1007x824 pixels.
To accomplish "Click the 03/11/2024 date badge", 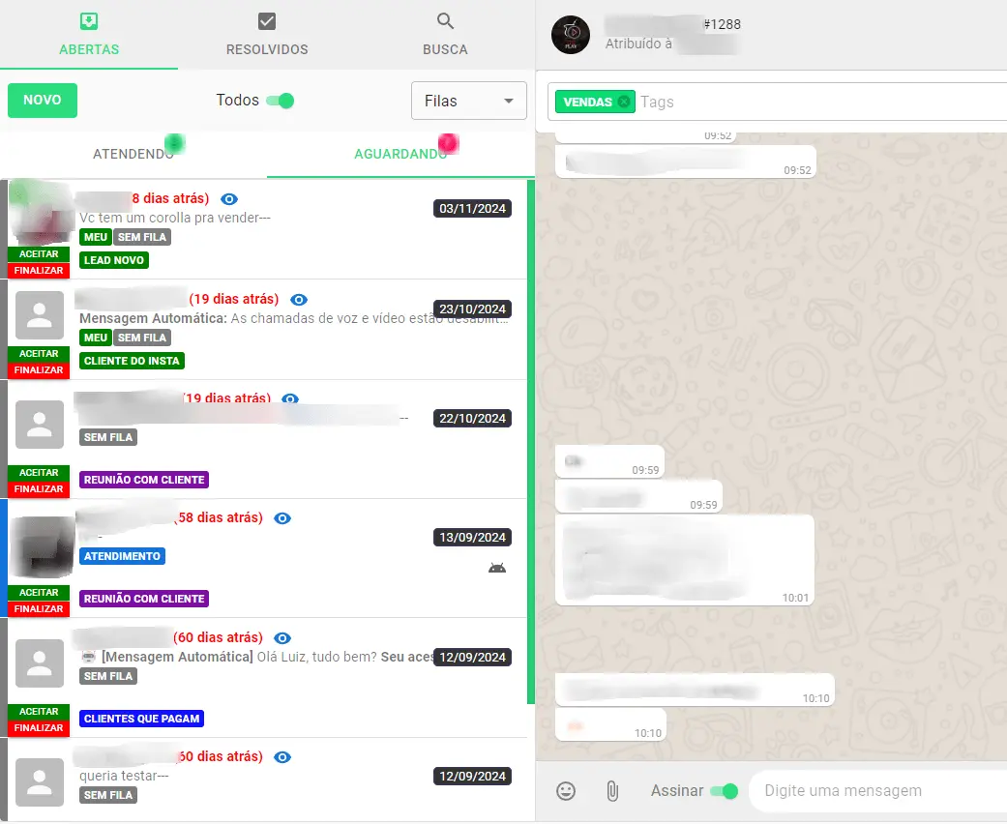I will tap(473, 209).
